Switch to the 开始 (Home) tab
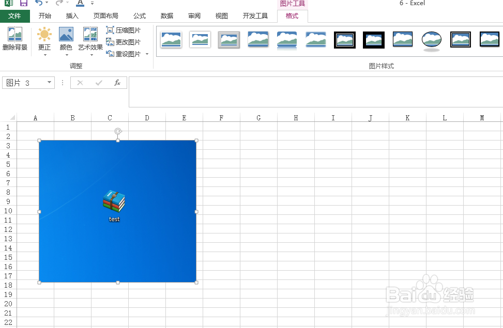 click(x=44, y=16)
